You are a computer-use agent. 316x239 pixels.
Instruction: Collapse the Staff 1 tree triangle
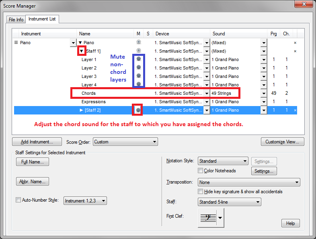[x=82, y=51]
